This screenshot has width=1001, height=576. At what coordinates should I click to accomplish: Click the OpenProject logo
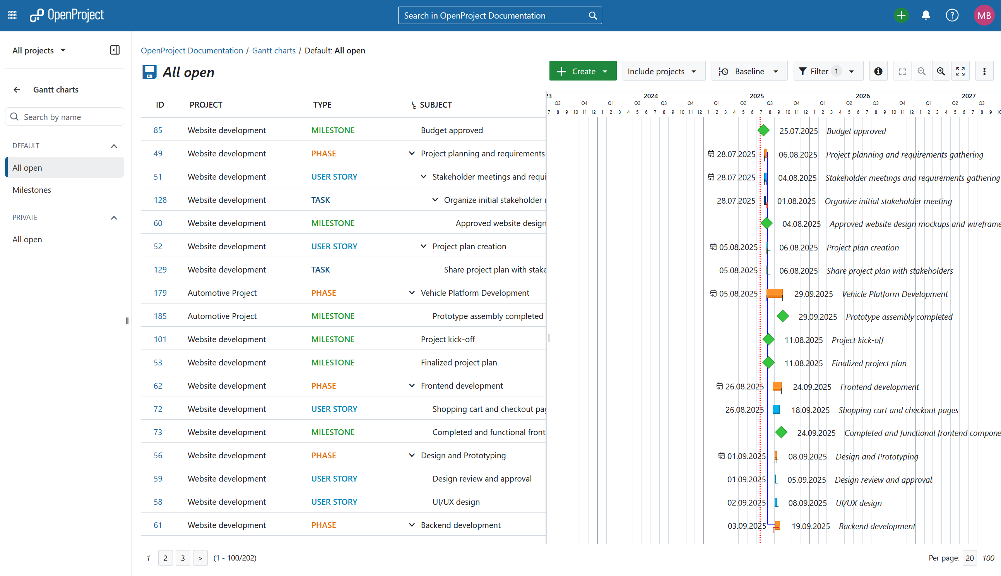(x=67, y=15)
